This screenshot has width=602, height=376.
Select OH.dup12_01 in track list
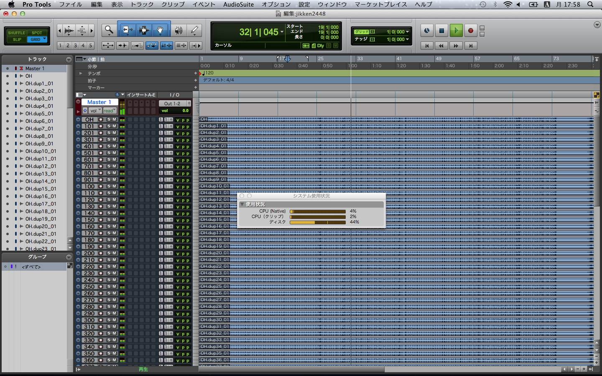click(40, 166)
